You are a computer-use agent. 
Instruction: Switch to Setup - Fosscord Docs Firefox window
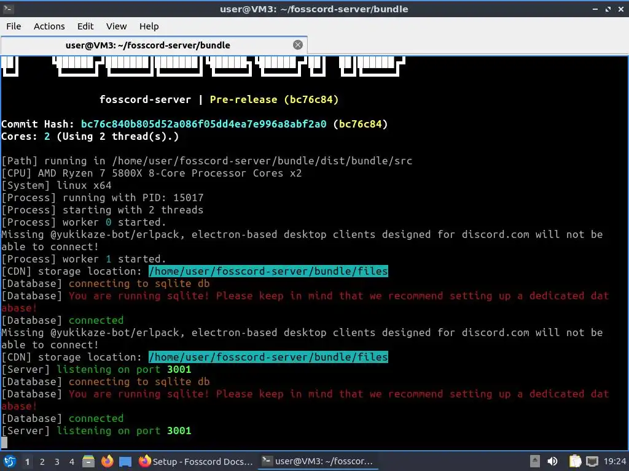[196, 461]
